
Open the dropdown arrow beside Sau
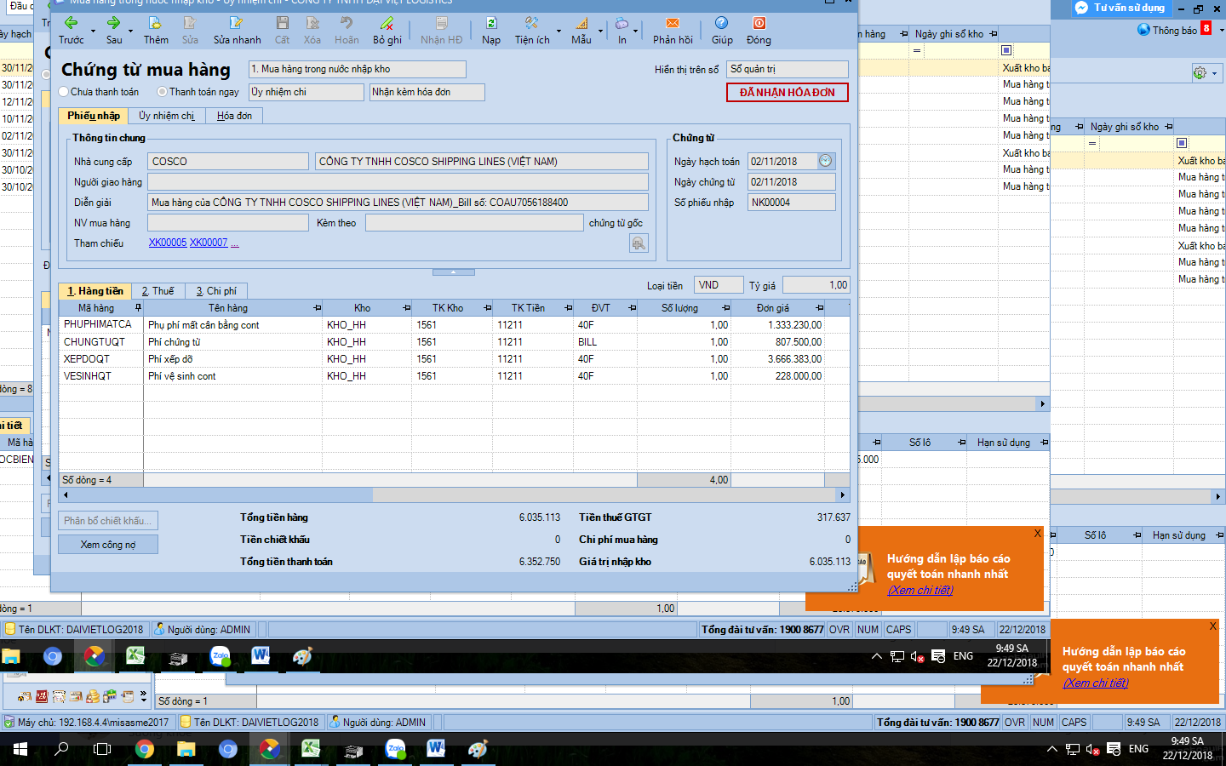point(130,31)
